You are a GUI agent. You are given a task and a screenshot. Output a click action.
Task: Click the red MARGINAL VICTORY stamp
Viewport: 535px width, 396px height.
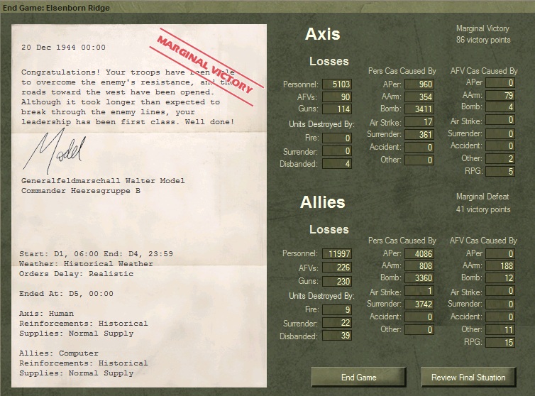pos(206,67)
